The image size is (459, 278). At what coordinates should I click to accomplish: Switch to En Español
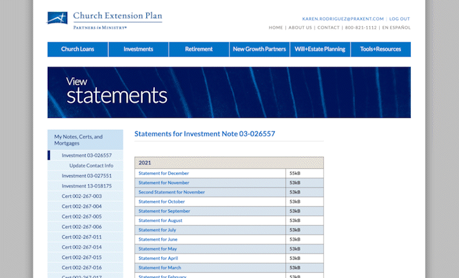396,27
